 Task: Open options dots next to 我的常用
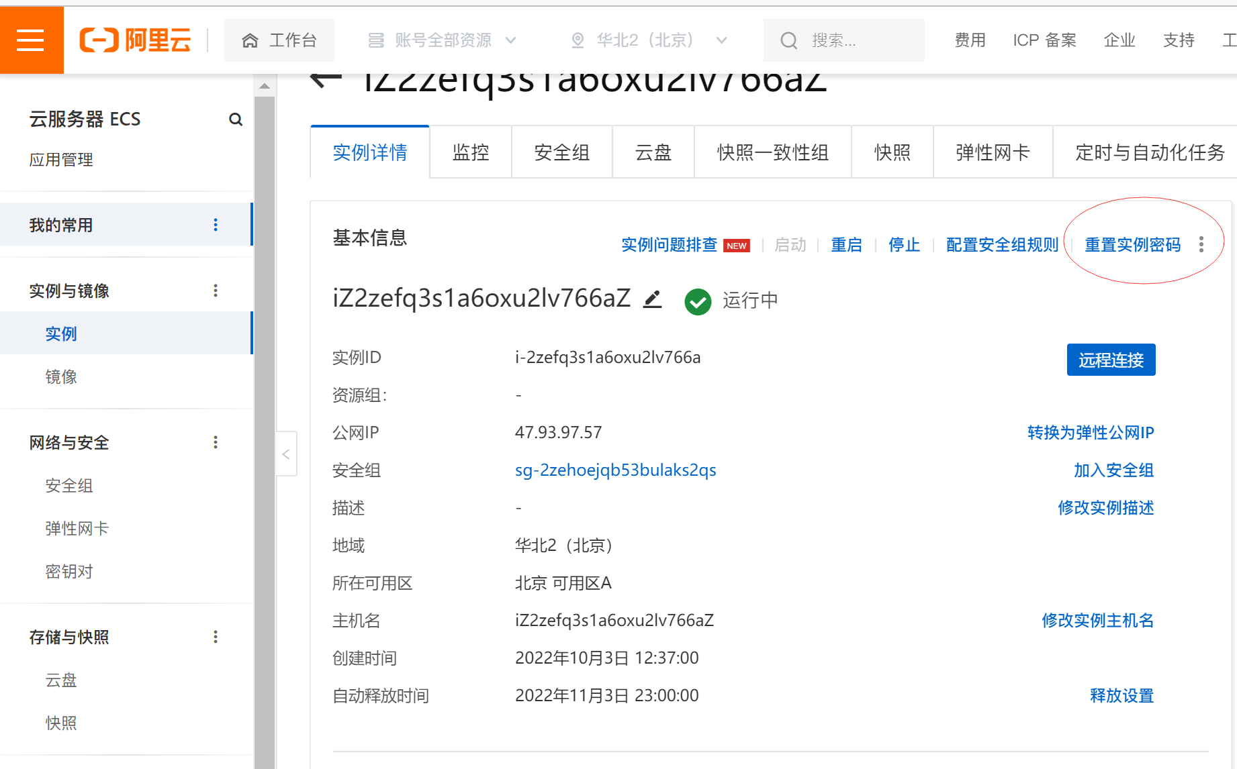pos(216,225)
